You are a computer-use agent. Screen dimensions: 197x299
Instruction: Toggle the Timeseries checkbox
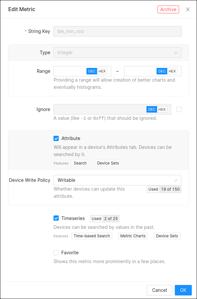(56, 218)
